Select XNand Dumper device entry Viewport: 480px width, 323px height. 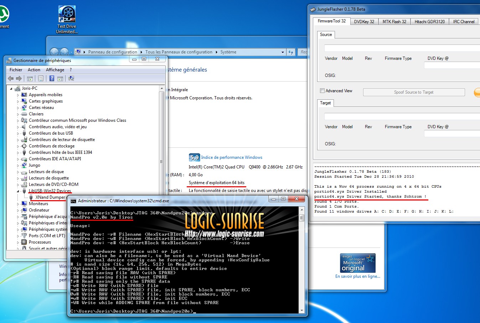point(50,197)
